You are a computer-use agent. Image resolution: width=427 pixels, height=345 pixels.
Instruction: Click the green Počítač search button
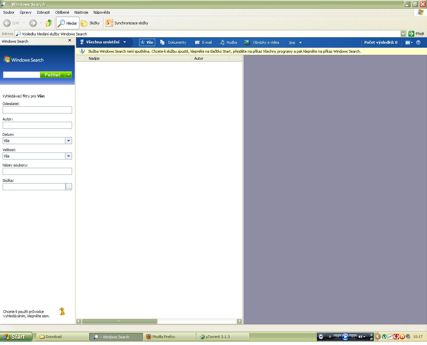[x=53, y=75]
